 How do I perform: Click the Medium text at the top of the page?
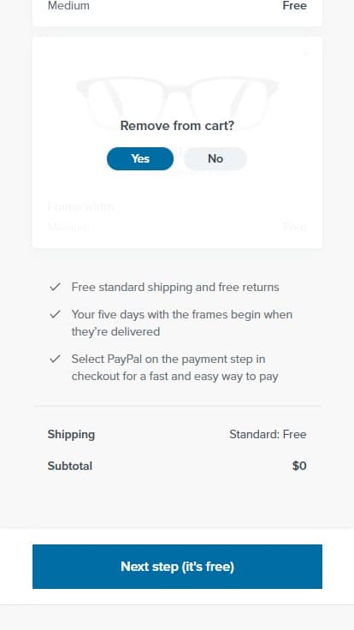click(68, 6)
